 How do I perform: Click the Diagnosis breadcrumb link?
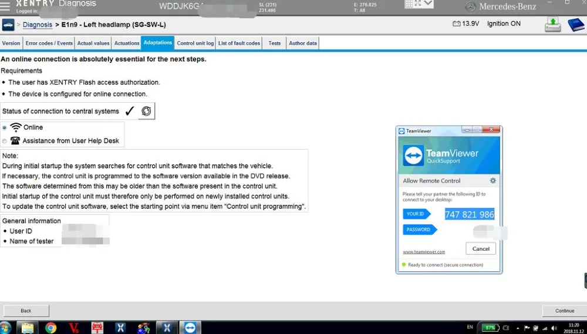click(38, 25)
